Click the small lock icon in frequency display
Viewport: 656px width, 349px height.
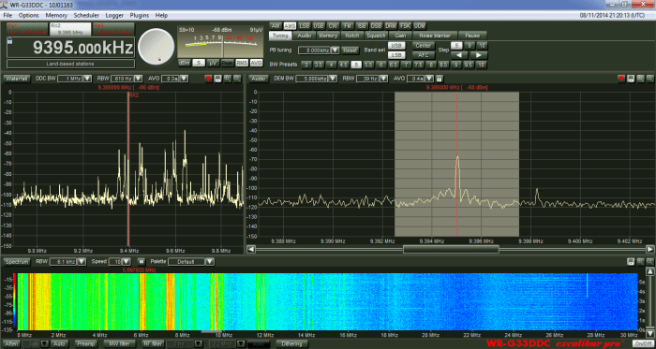coord(9,40)
